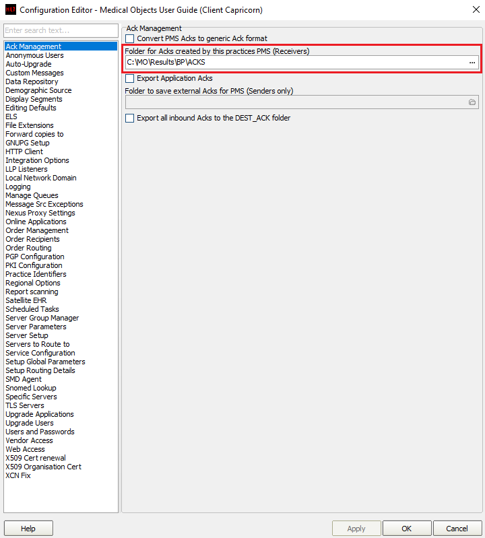485x538 pixels.
Task: Enable Convert PMS Acks to generic Ack format
Action: click(x=130, y=38)
